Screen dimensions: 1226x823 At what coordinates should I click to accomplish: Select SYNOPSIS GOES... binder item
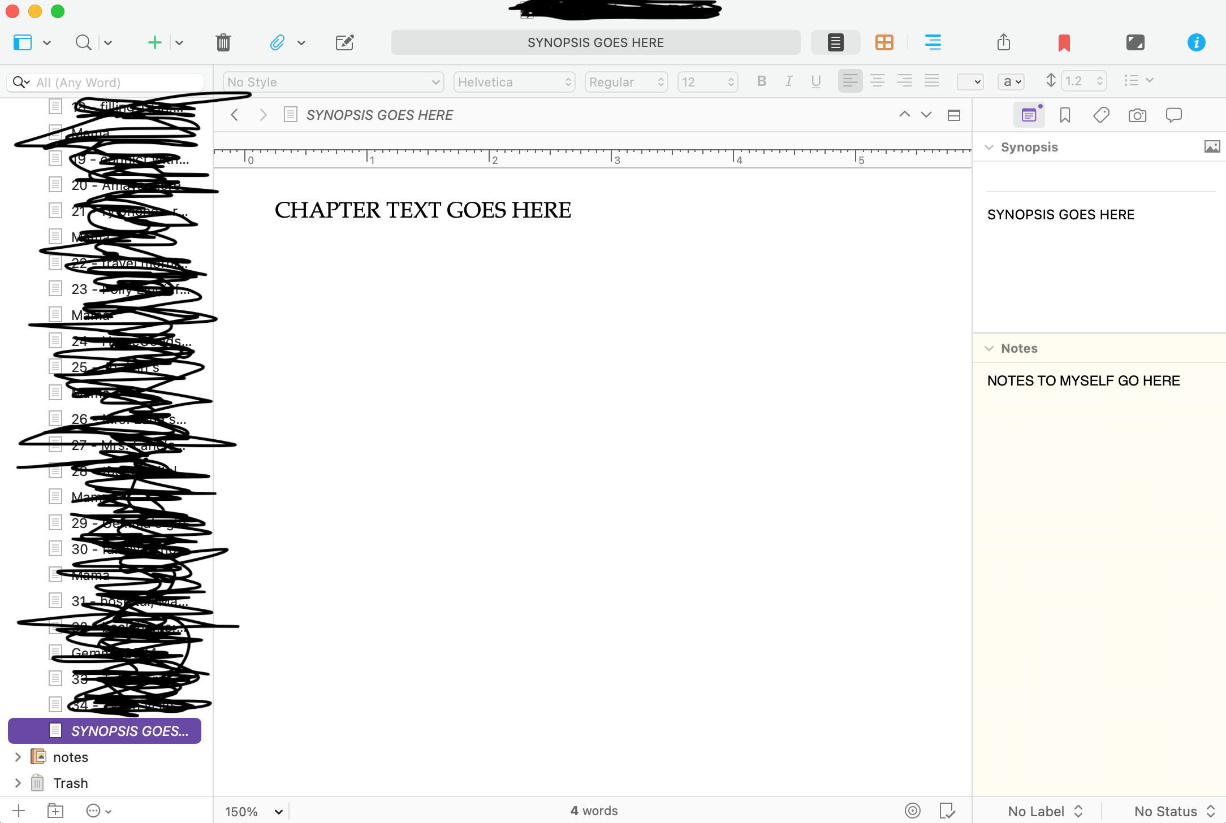pyautogui.click(x=105, y=731)
